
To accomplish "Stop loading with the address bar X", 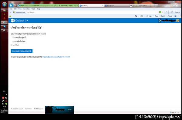I will tap(77, 5).
